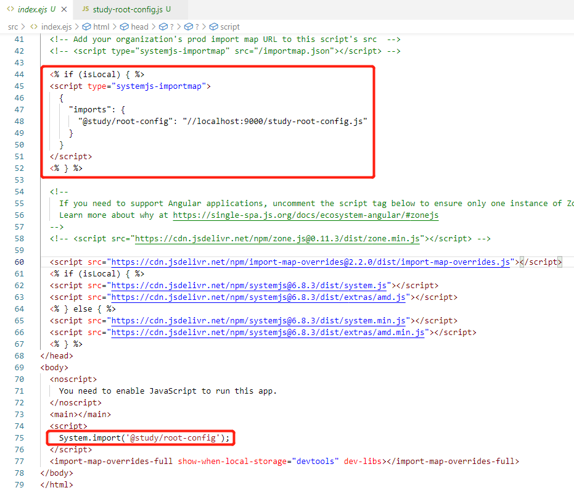Click the "else" EJS statement on line 64

[x=83, y=309]
